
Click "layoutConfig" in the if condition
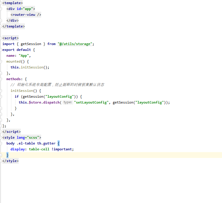(x=60, y=97)
